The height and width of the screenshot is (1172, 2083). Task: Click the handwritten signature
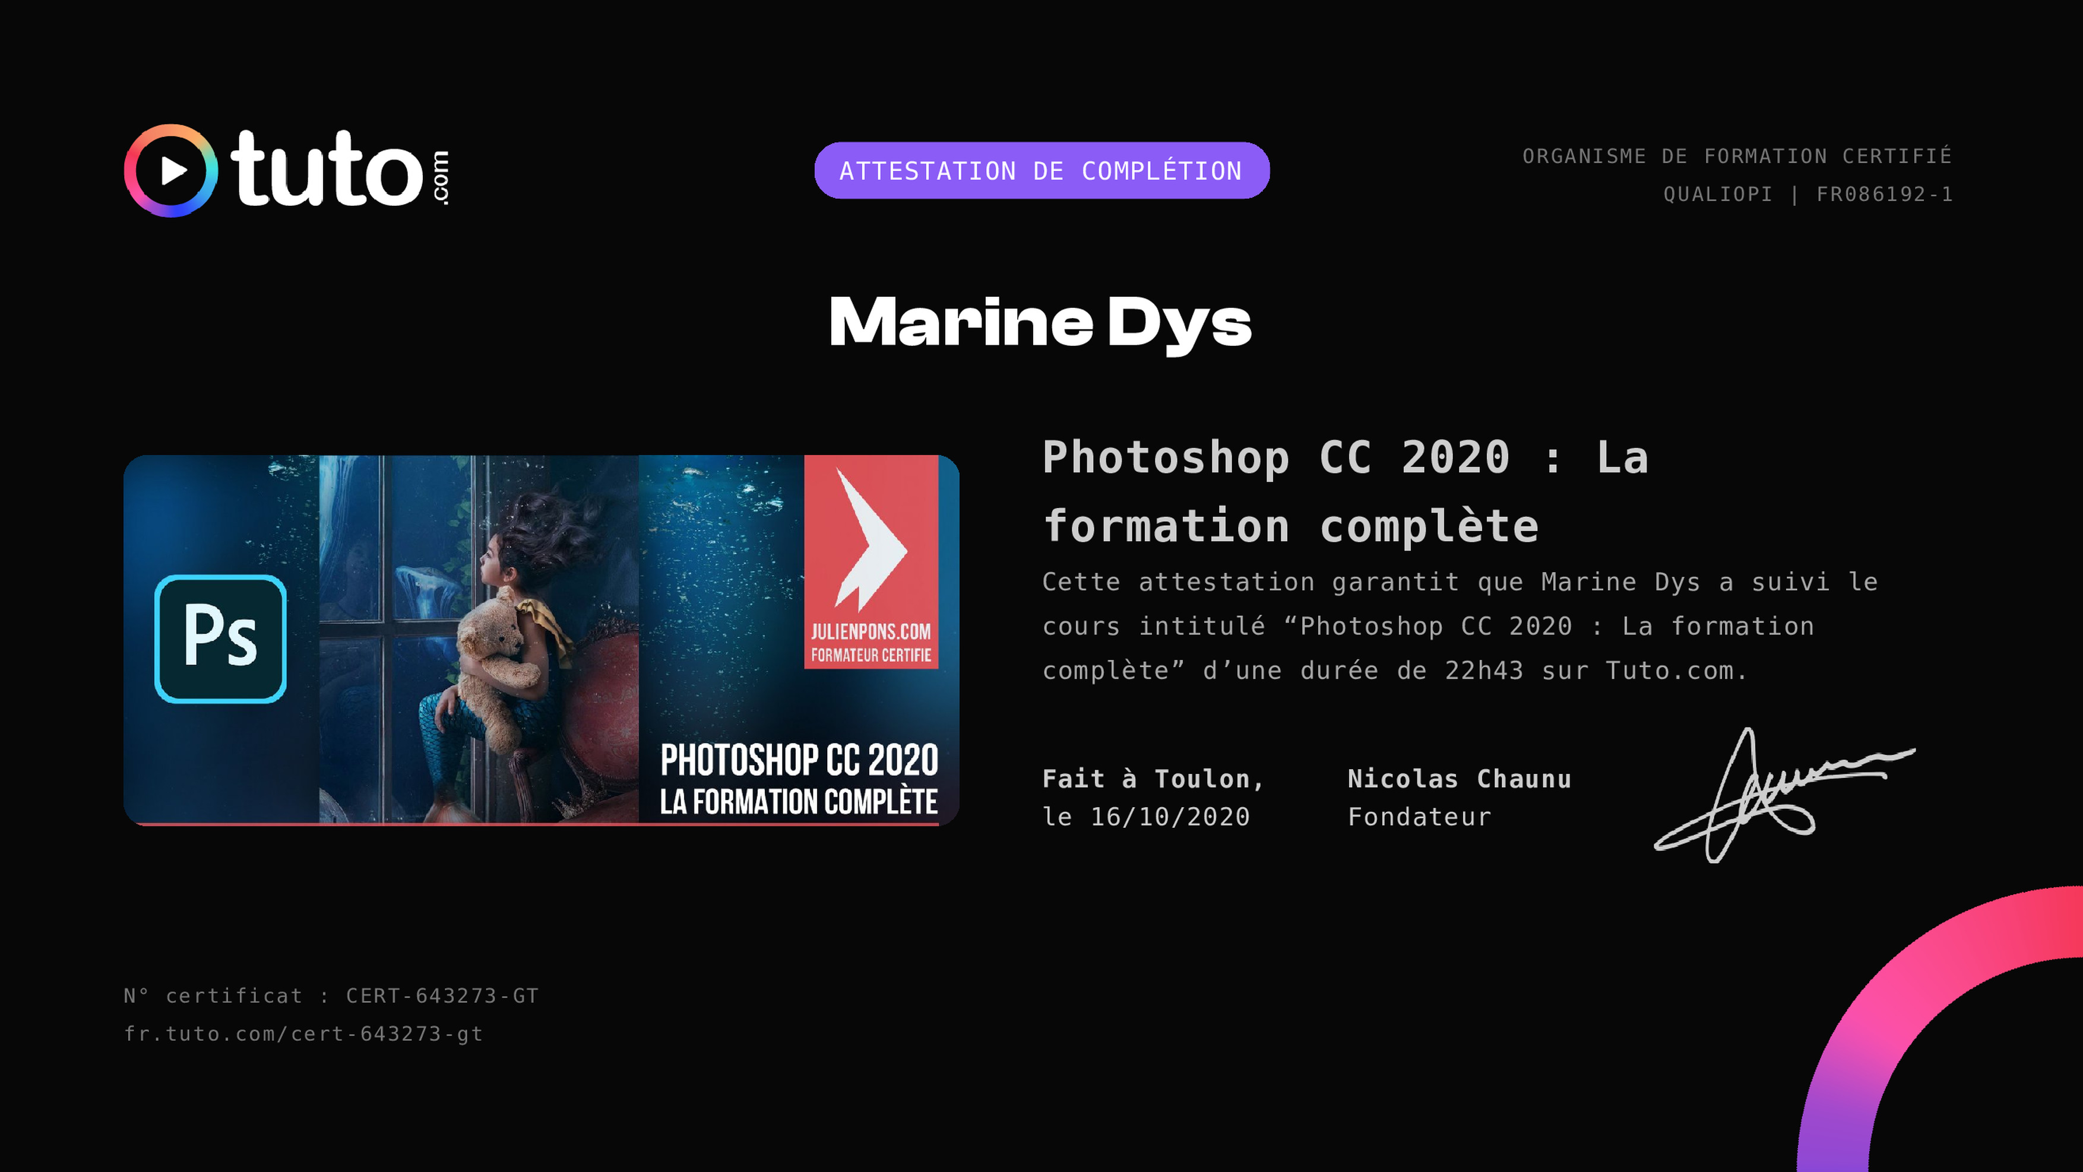1784,795
